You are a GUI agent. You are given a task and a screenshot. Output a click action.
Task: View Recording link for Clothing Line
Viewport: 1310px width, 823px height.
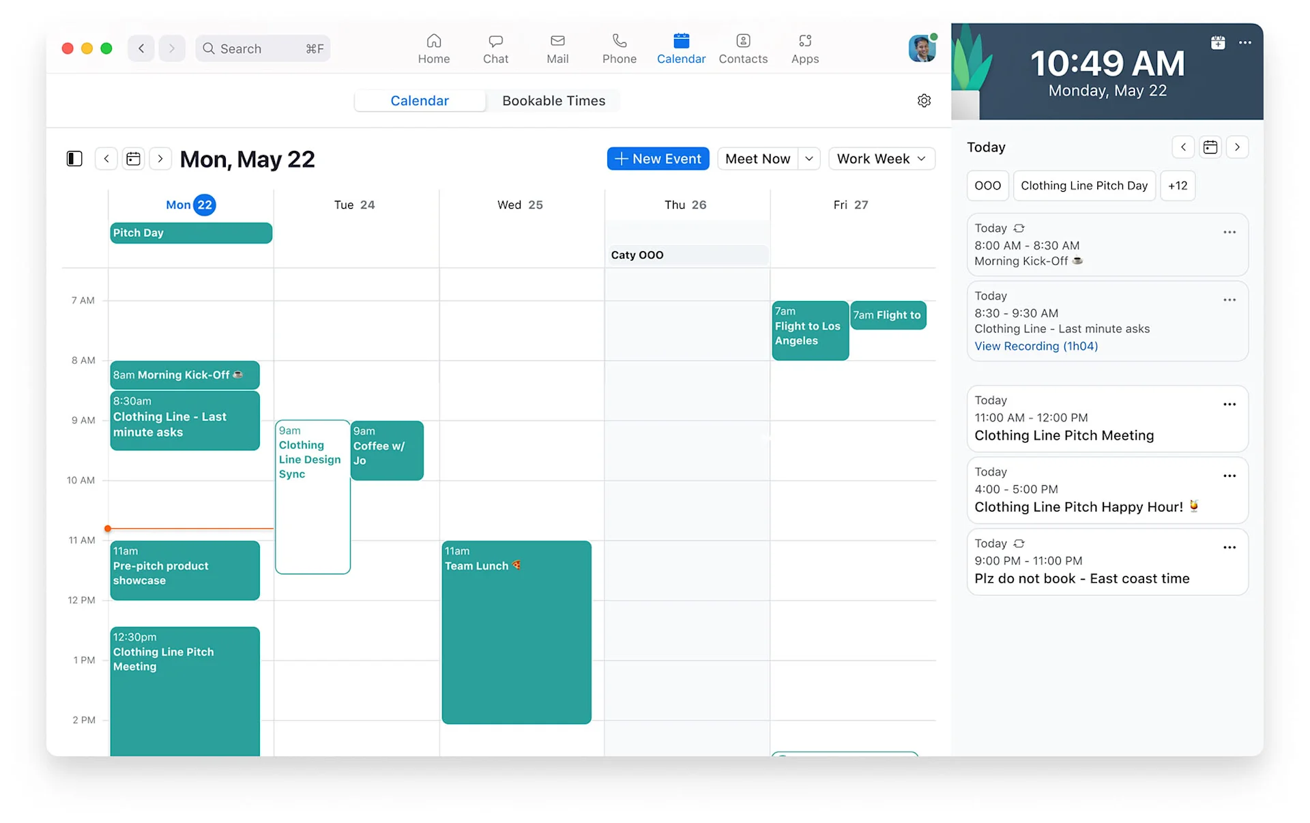click(1036, 345)
